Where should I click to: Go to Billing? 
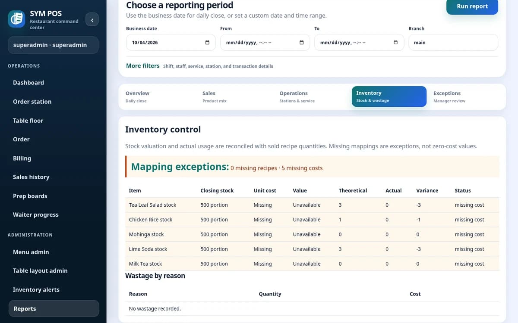(x=54, y=158)
